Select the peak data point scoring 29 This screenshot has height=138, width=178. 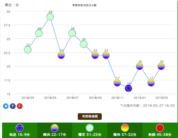click(x=50, y=17)
